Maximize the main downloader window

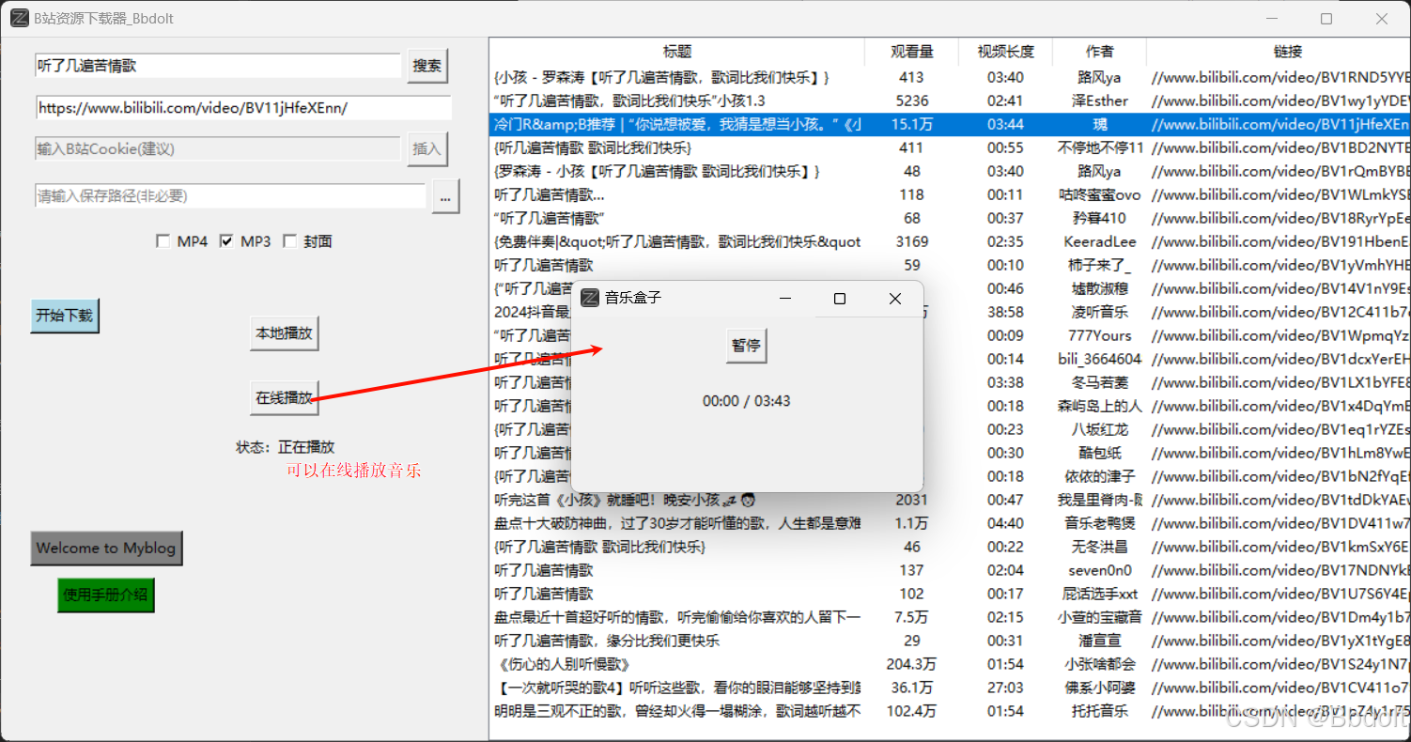(x=1326, y=18)
